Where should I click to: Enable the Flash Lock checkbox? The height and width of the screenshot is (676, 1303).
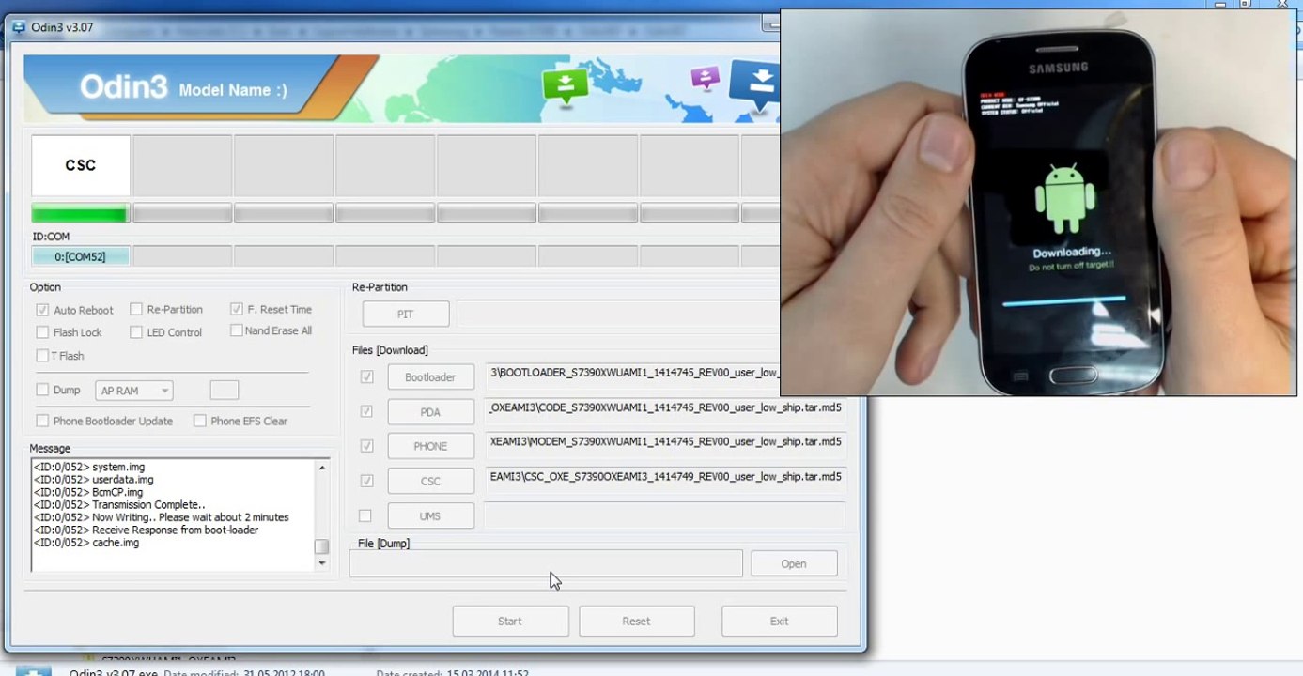tap(42, 332)
